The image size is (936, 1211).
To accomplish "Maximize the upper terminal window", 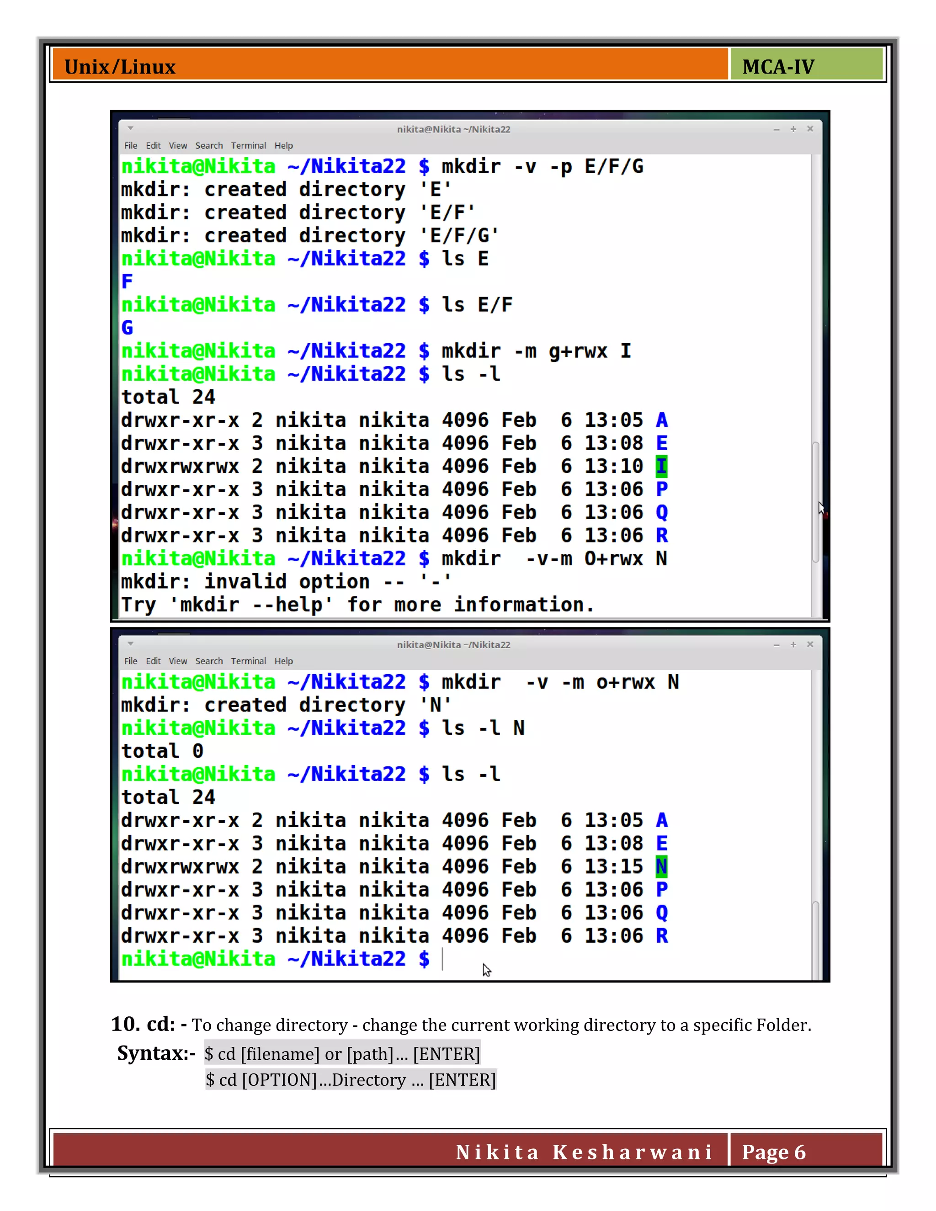I will click(x=793, y=129).
